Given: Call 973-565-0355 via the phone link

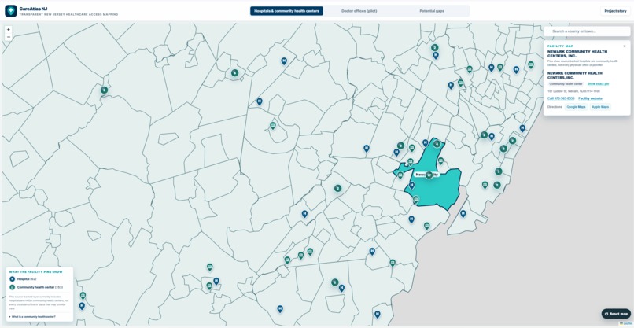Looking at the screenshot, I should 561,98.
